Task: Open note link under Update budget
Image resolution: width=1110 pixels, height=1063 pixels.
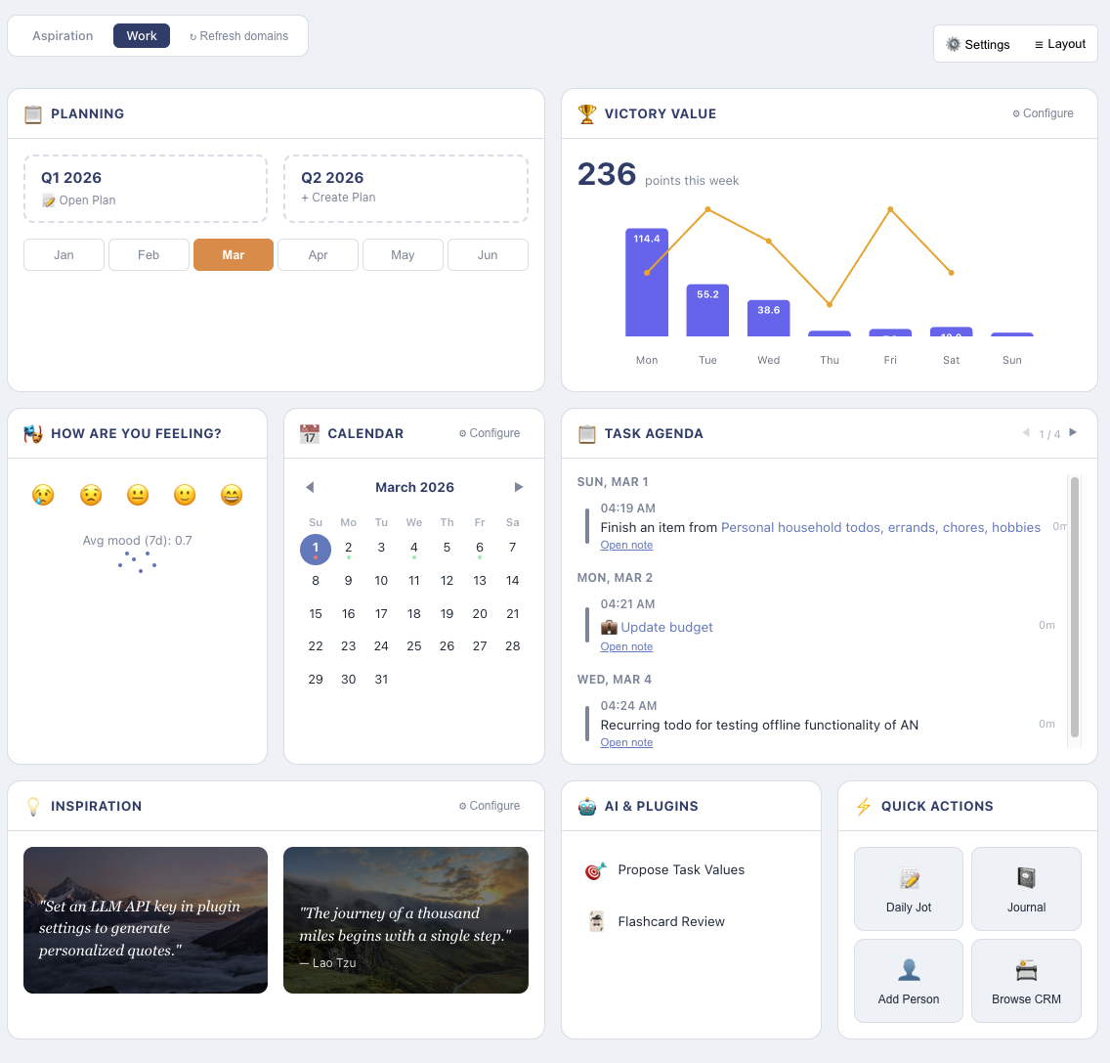Action: (626, 646)
